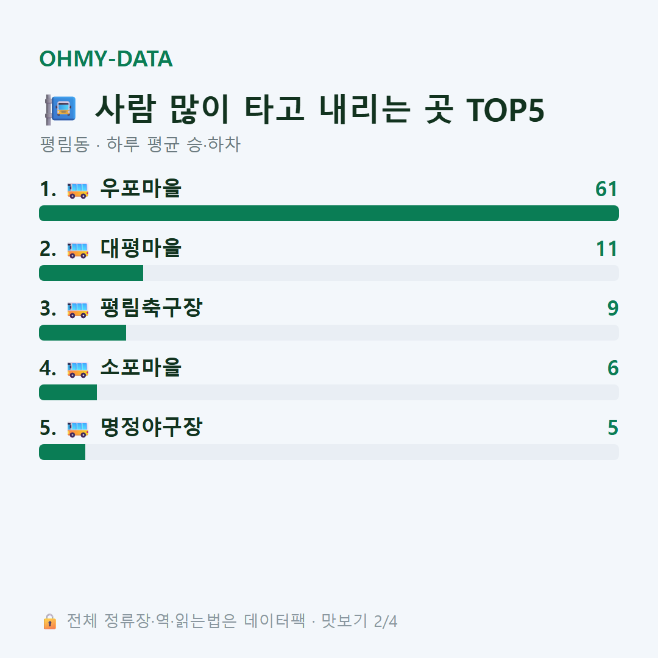Click the bus stop sign icon in title
The width and height of the screenshot is (658, 658).
(x=60, y=110)
